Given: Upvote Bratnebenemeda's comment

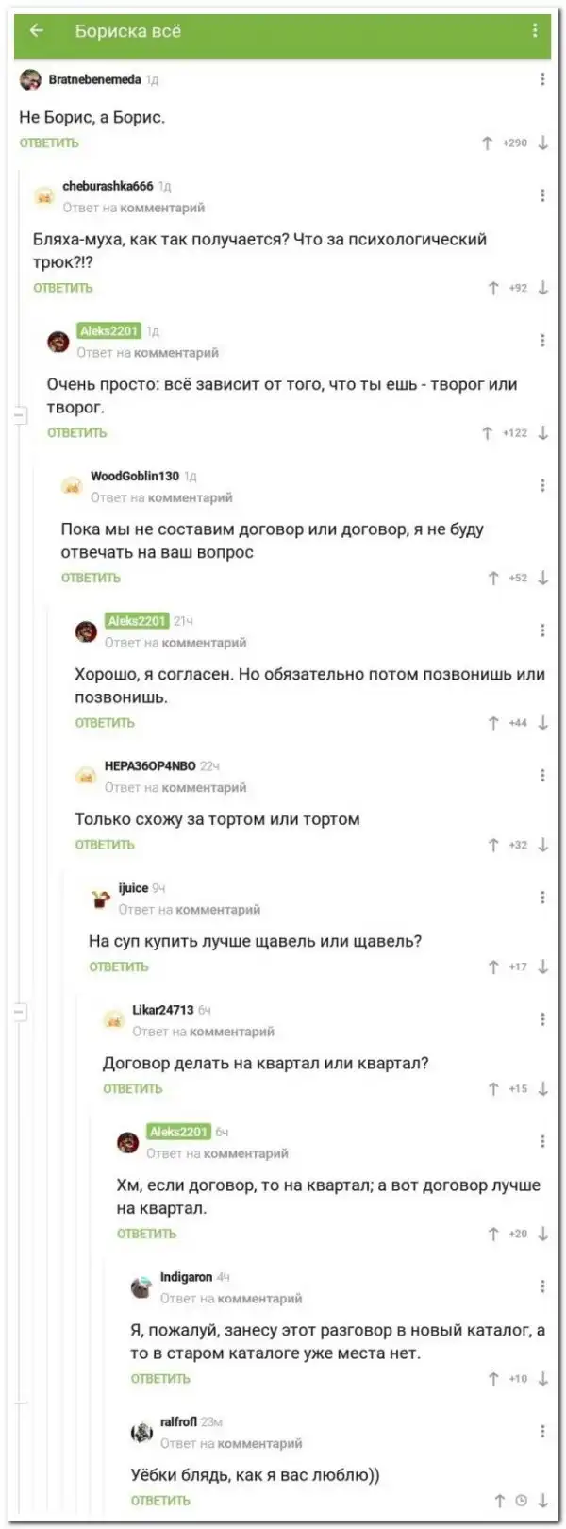Looking at the screenshot, I should coord(487,143).
